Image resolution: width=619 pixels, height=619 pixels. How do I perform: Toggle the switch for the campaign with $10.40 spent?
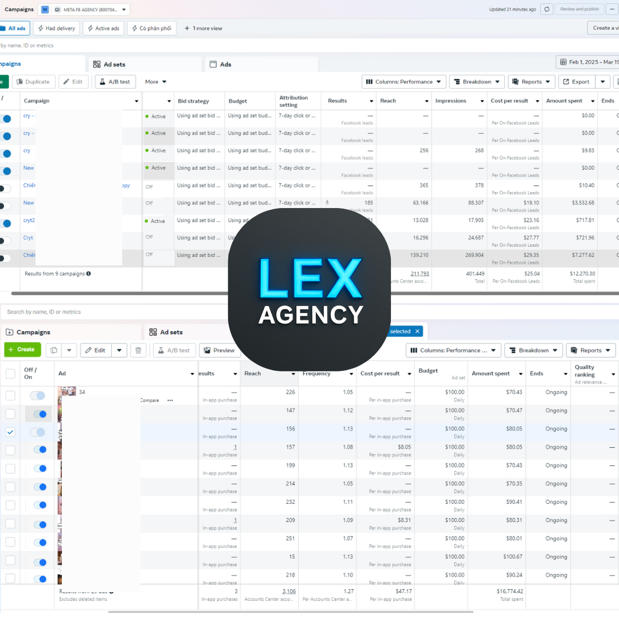click(5, 189)
